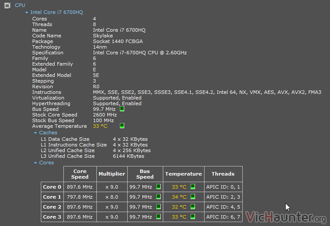Click the average temperature 33 °C value
330x226 pixels.
[100, 126]
